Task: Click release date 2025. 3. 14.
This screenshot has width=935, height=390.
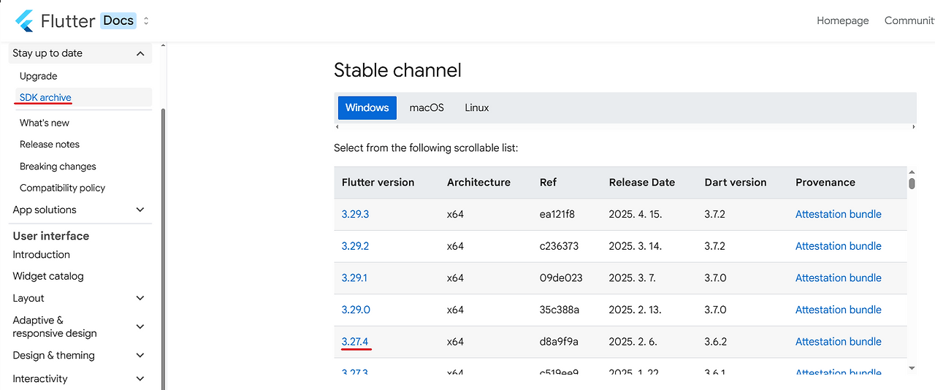Action: 636,246
